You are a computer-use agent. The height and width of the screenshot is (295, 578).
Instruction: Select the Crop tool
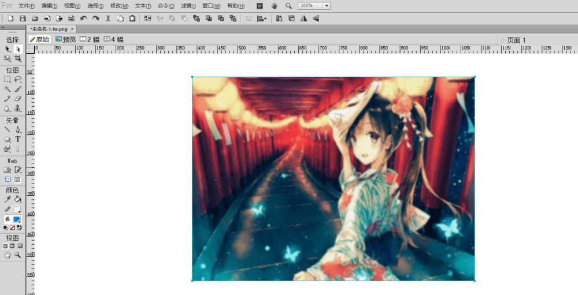[x=18, y=58]
